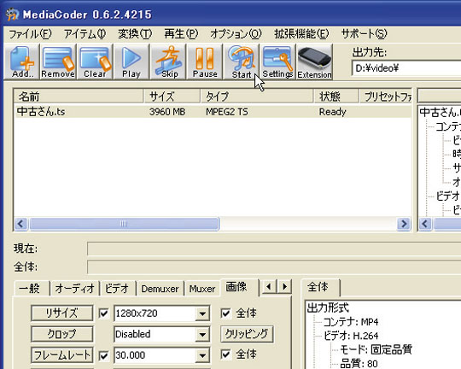Click the MediaCoder title bar app icon
The width and height of the screenshot is (461, 369).
(12, 15)
